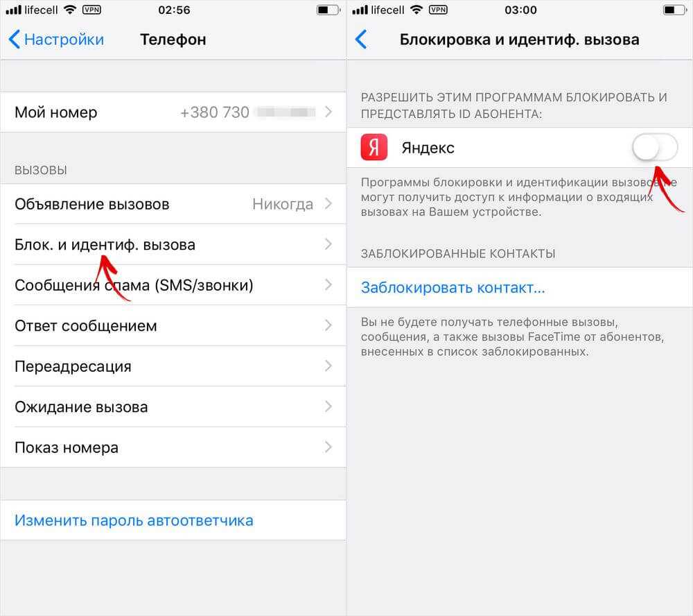Image resolution: width=693 pixels, height=616 pixels.
Task: Tap the Wi-Fi icon in the right status bar
Action: tap(416, 10)
